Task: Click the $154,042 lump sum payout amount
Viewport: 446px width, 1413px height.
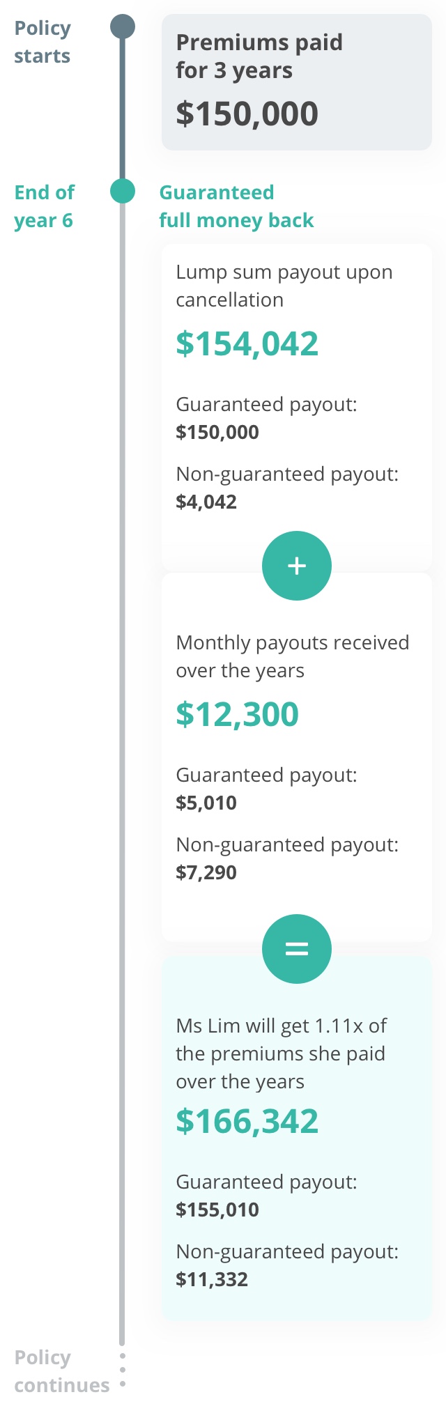Action: click(x=247, y=343)
